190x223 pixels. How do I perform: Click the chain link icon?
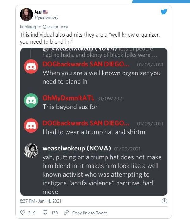tap(66, 213)
